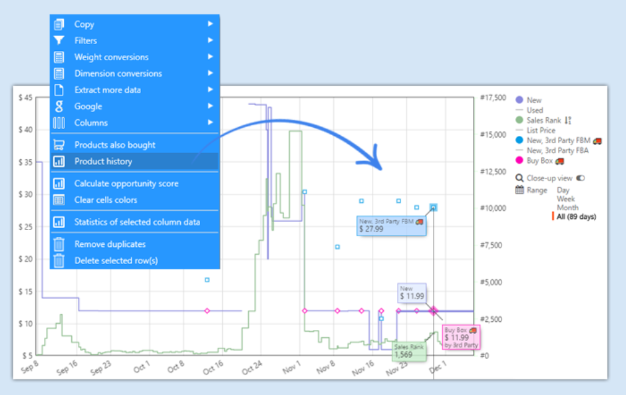This screenshot has width=626, height=395.
Task: Set chart range to Week
Action: [x=566, y=198]
